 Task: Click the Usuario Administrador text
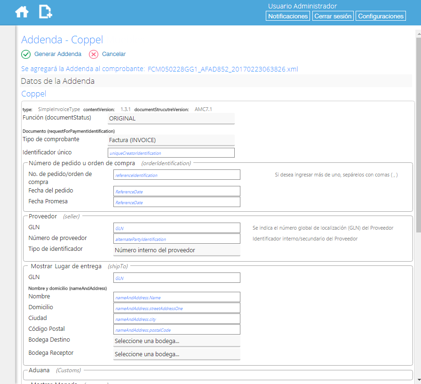click(x=302, y=6)
